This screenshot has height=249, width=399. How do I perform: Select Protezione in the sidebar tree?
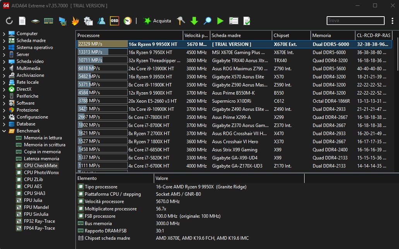point(27,110)
